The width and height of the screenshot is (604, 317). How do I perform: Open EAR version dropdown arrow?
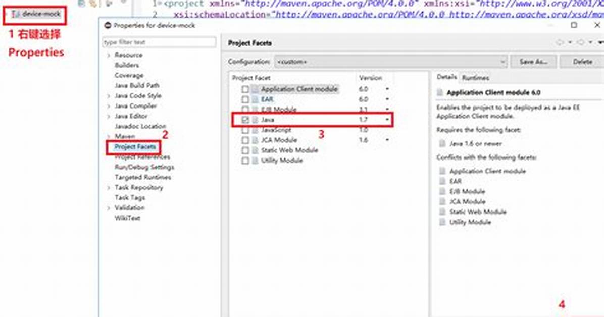[387, 99]
